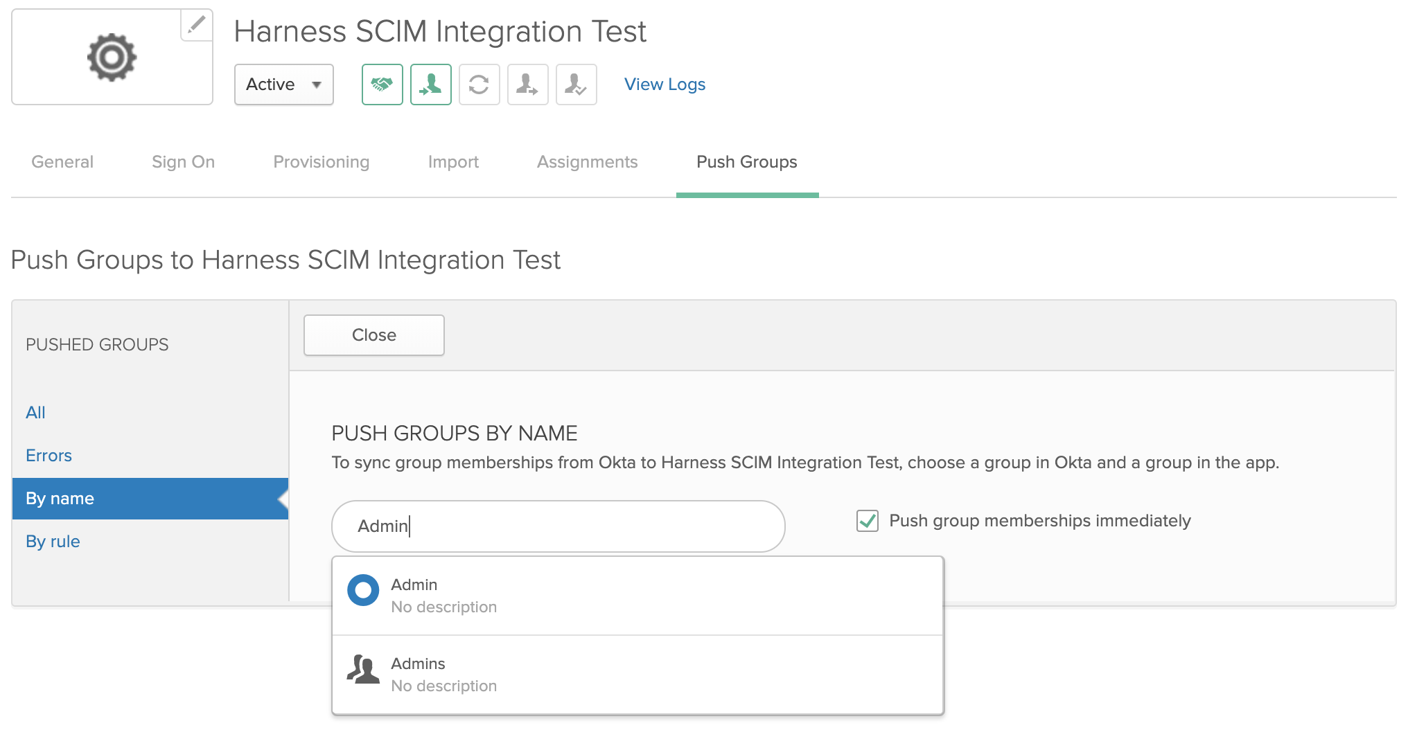Image resolution: width=1408 pixels, height=730 pixels.
Task: Open the Provisioning tab
Action: [x=322, y=162]
